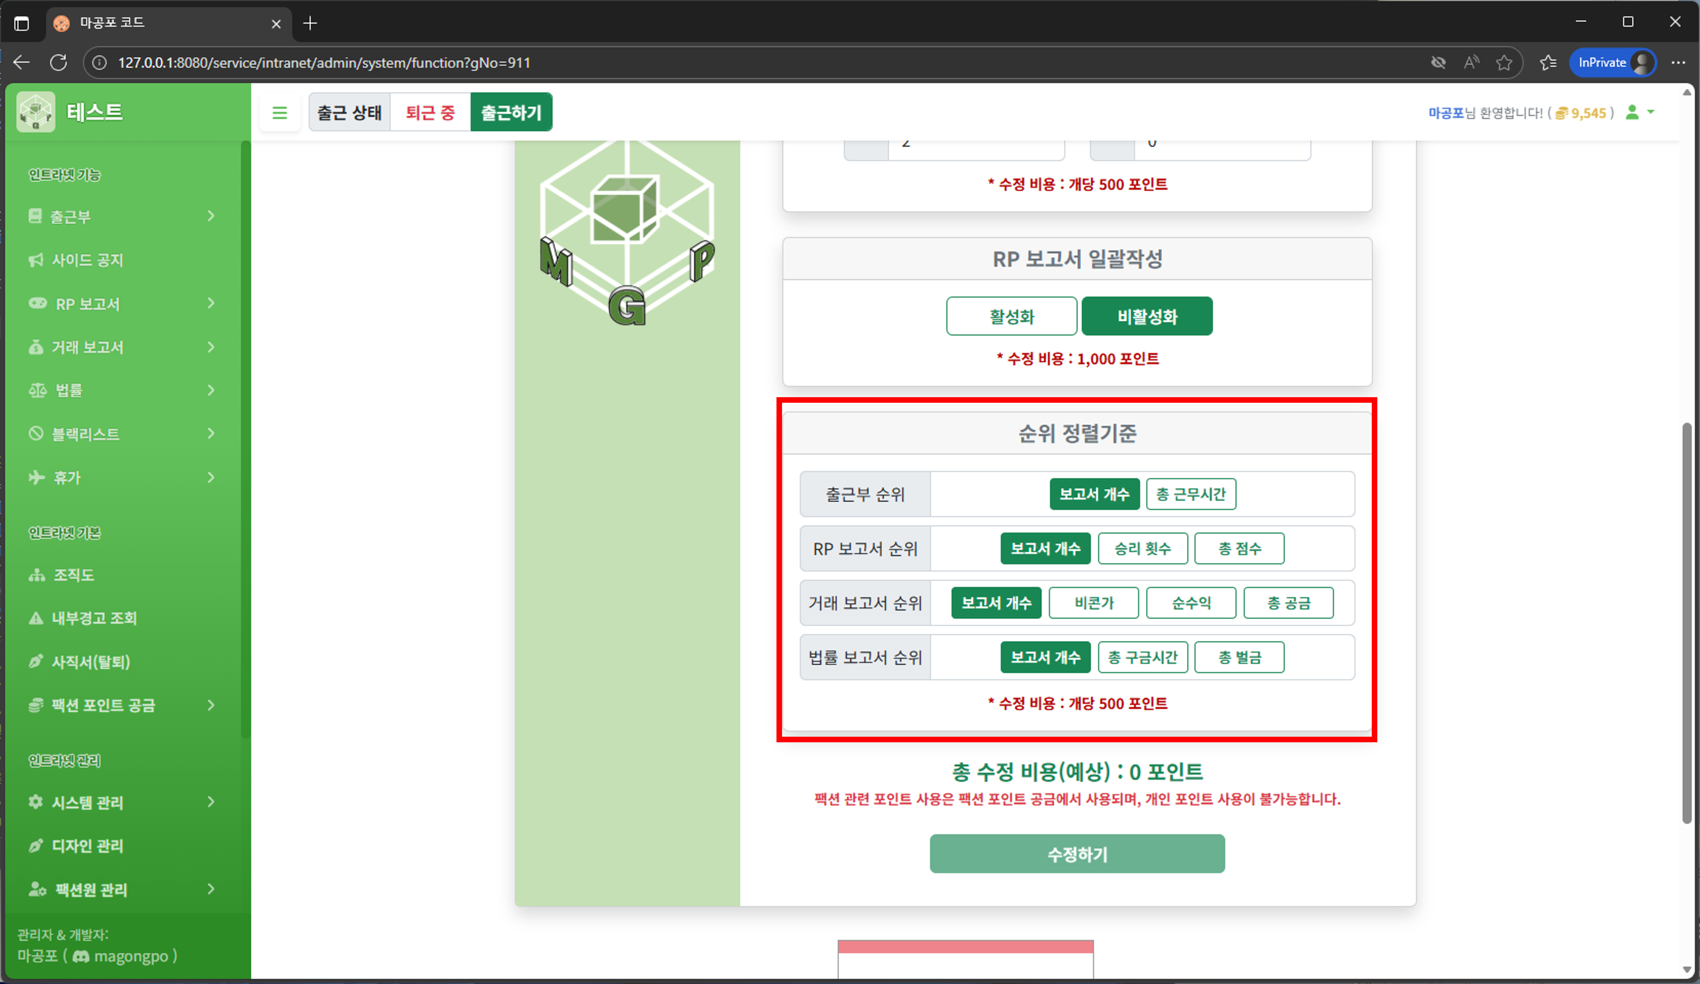Open the user account icon top right
Screen dimensions: 1700x984
click(x=1633, y=113)
